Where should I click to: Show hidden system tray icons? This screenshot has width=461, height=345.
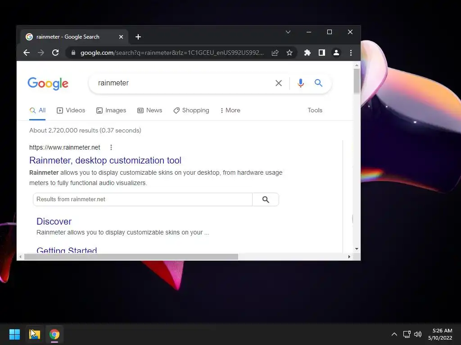[x=394, y=334]
